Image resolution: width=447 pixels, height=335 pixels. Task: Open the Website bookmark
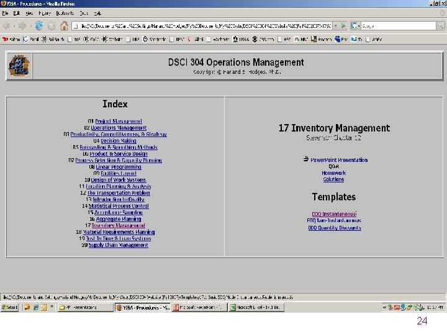pos(112,39)
